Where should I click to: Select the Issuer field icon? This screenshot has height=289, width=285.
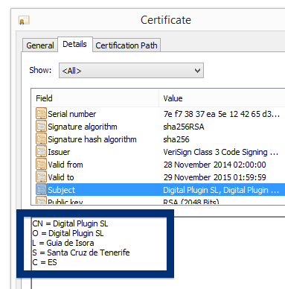coord(41,152)
